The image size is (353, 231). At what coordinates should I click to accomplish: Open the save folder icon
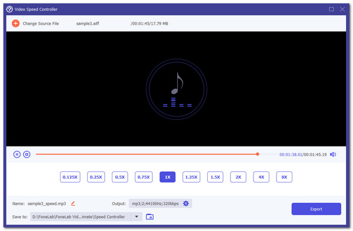(x=149, y=217)
